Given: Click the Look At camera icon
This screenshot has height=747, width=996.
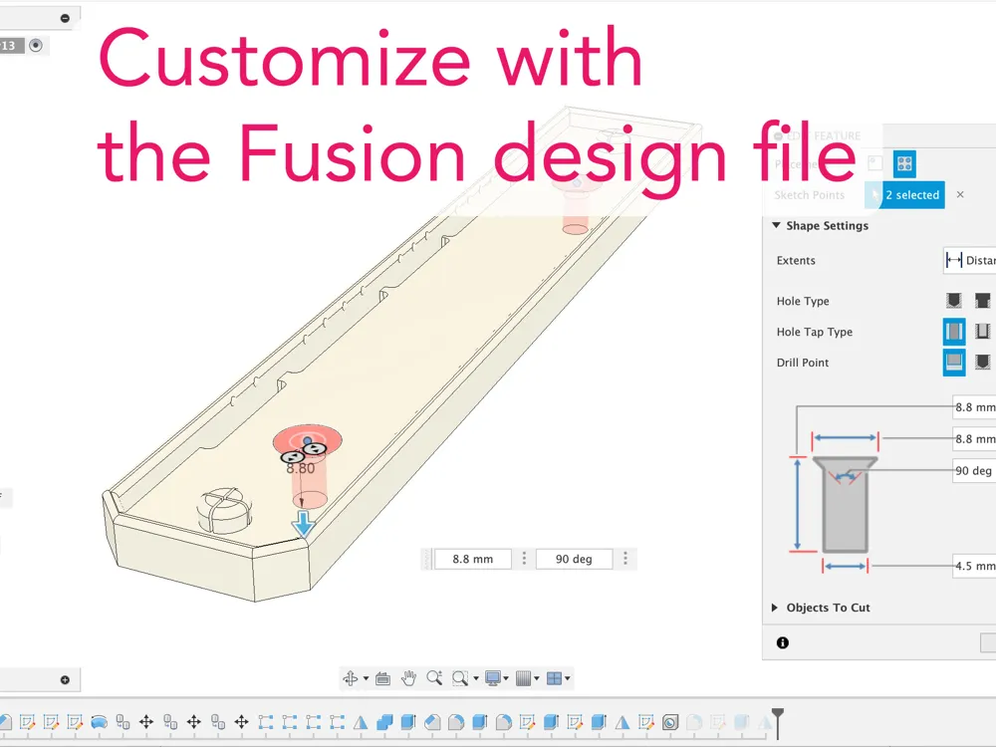Looking at the screenshot, I should [x=382, y=678].
